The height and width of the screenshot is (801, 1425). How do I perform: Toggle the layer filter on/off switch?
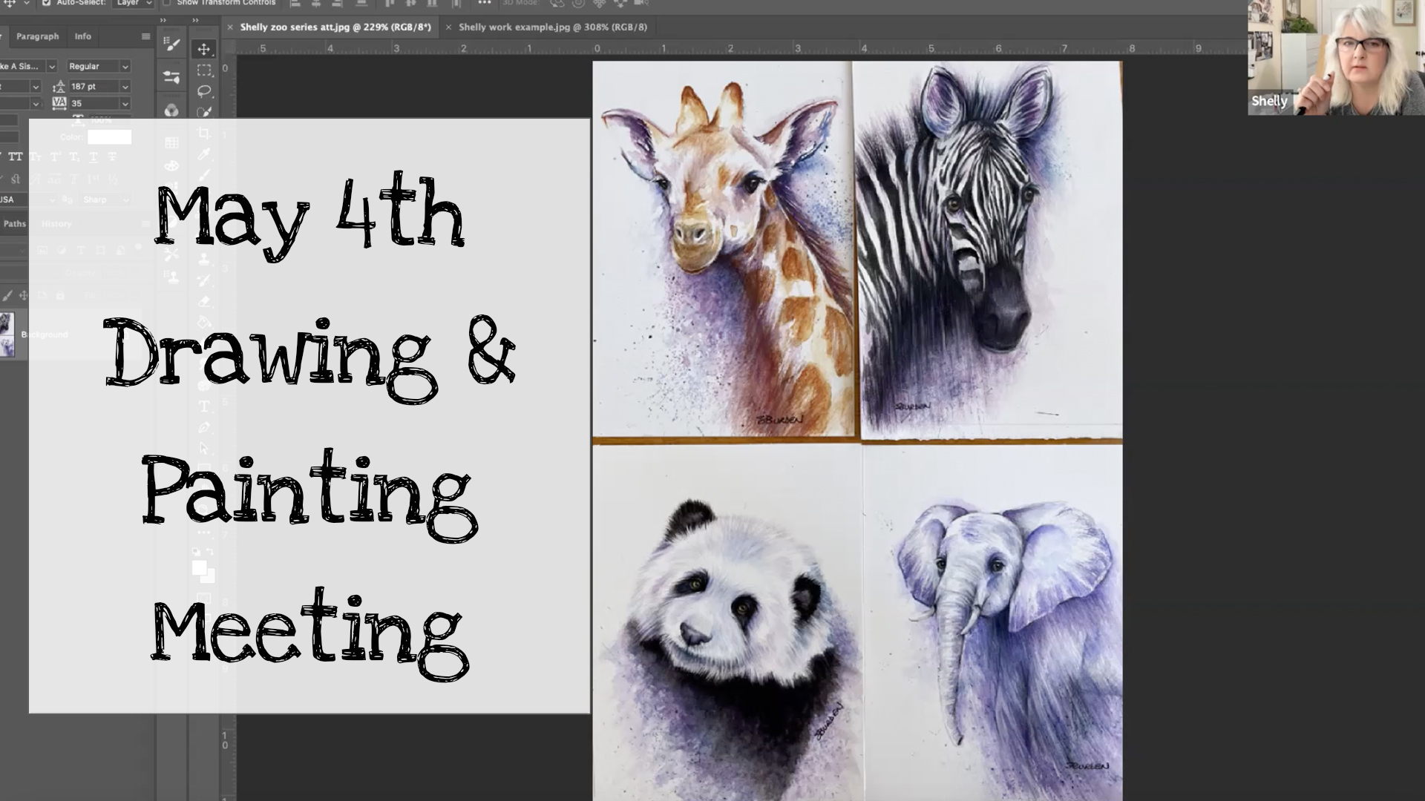139,248
